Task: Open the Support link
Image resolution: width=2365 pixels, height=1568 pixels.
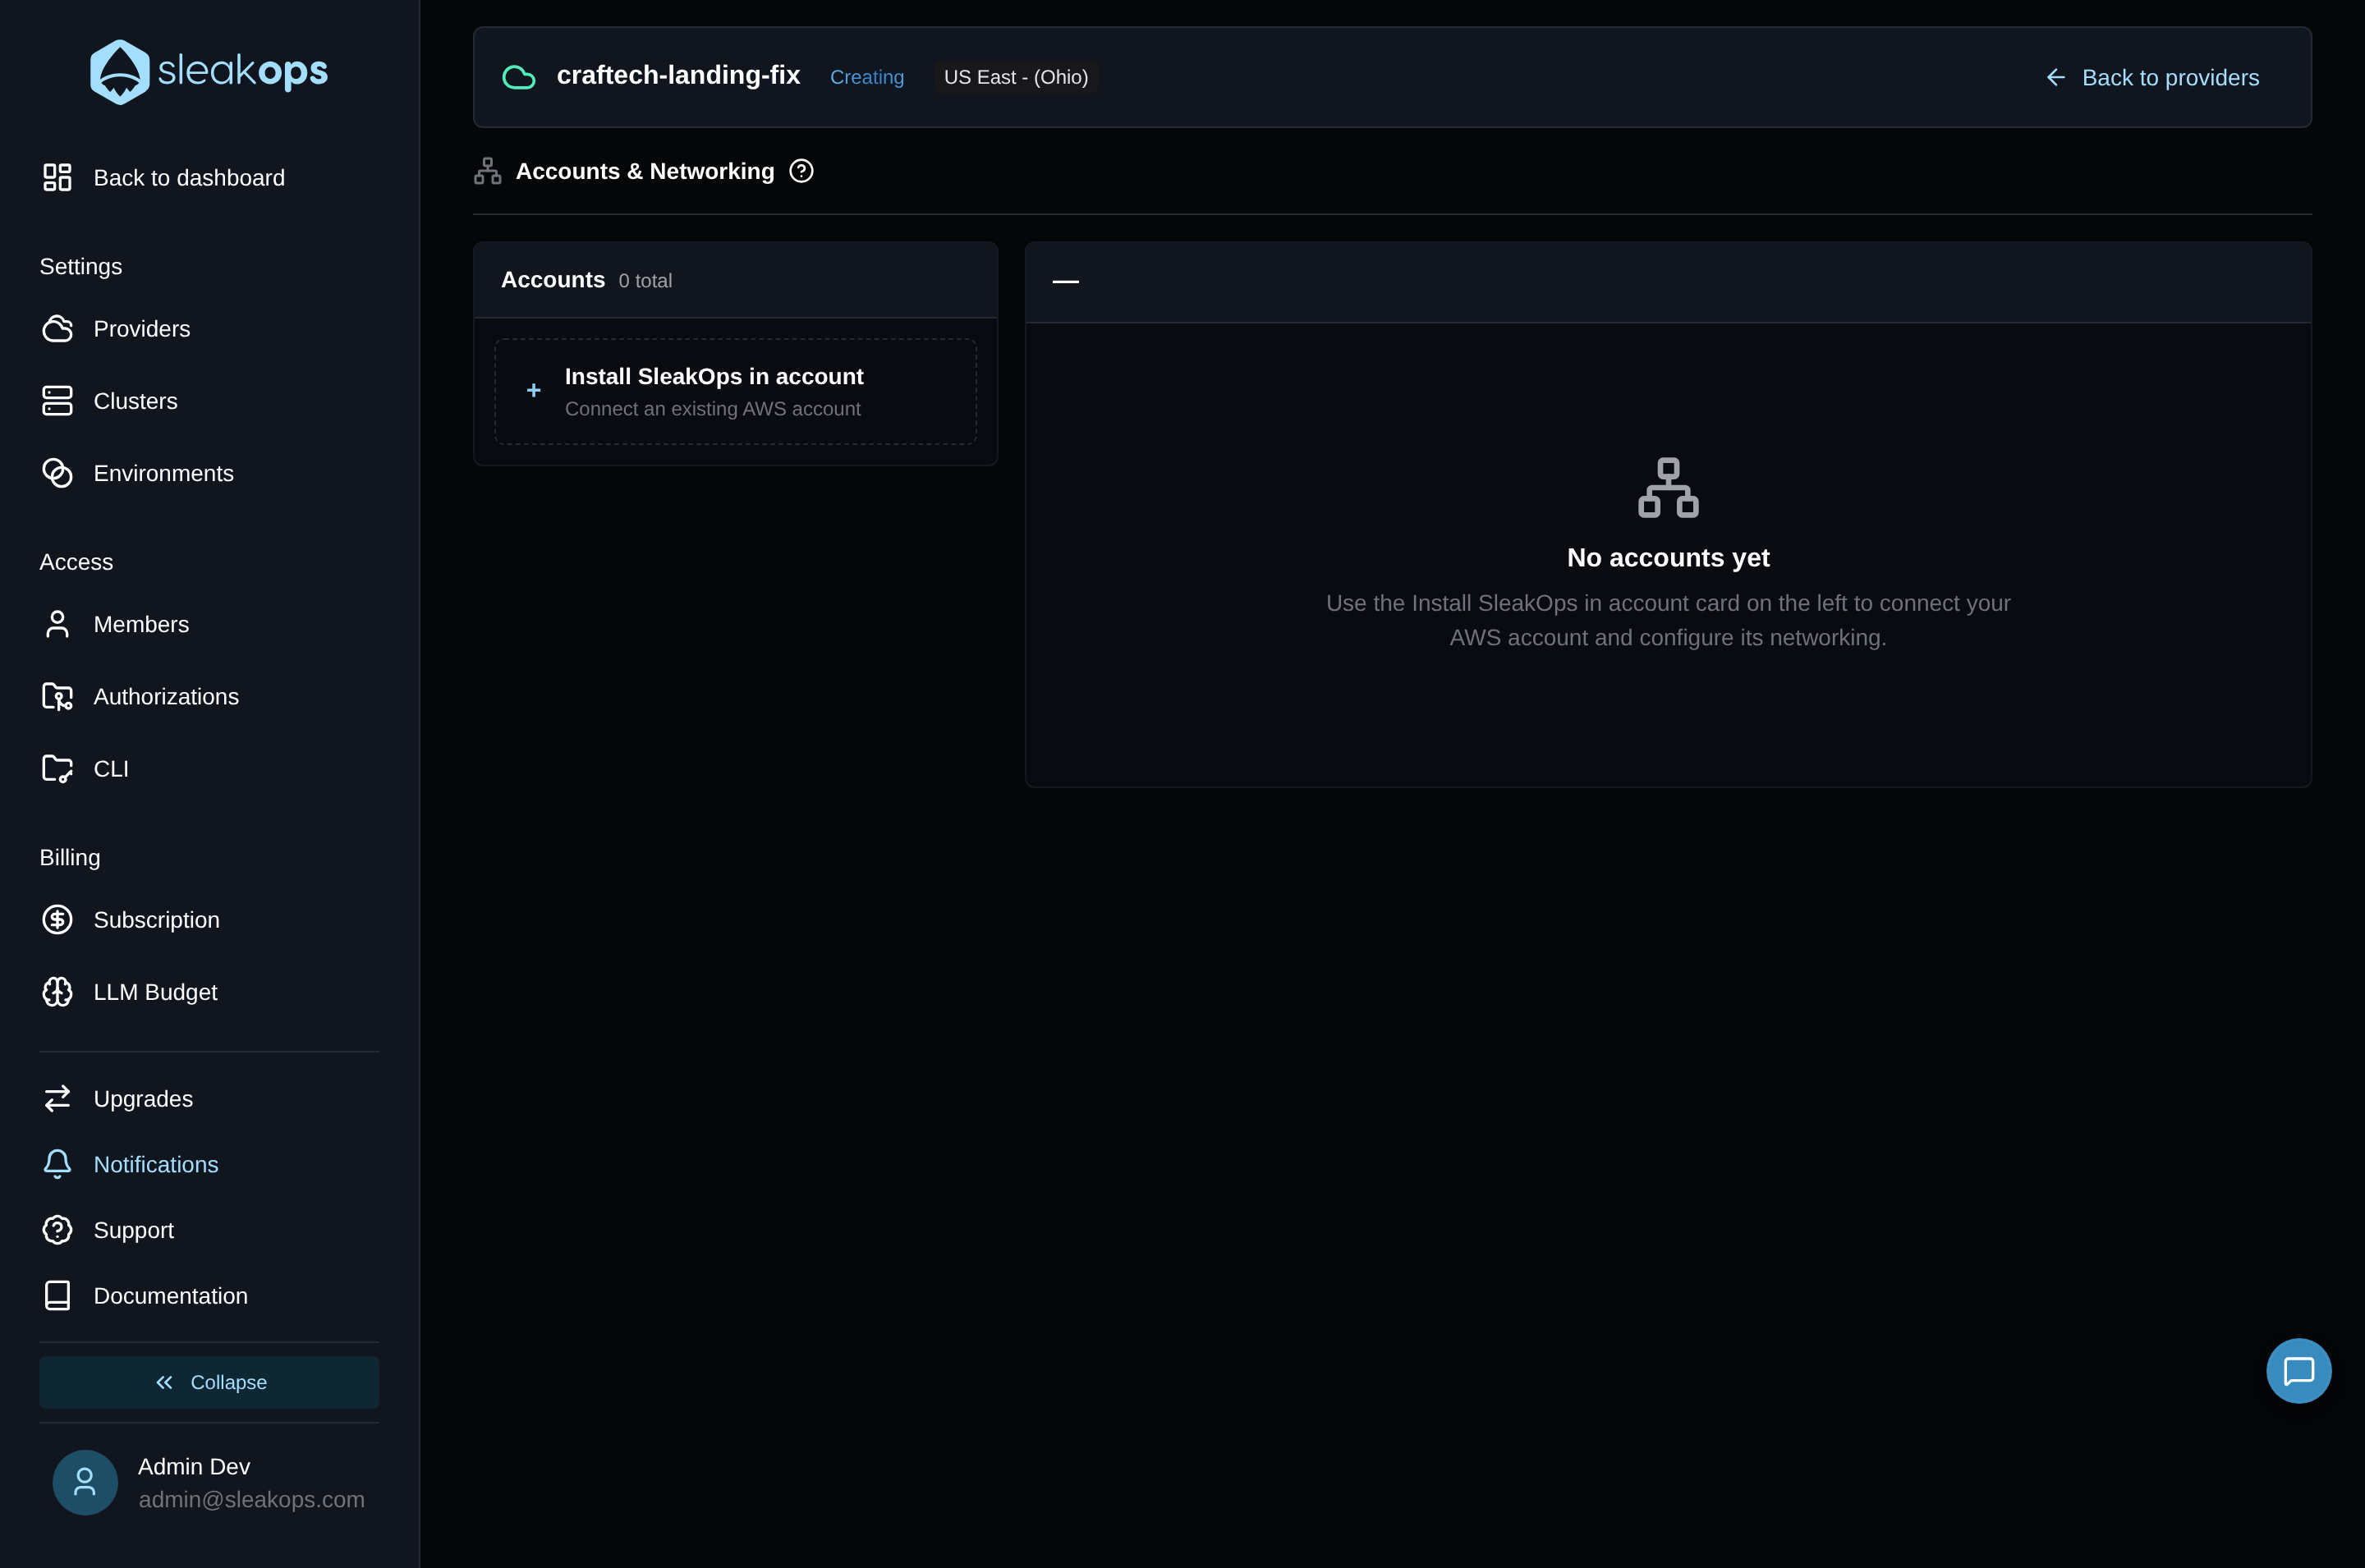Action: tap(209, 1230)
